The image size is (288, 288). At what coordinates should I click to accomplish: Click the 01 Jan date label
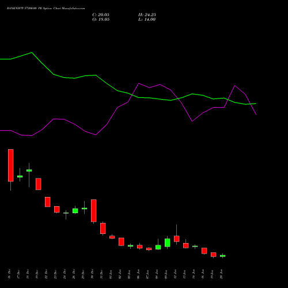[x=111, y=274]
